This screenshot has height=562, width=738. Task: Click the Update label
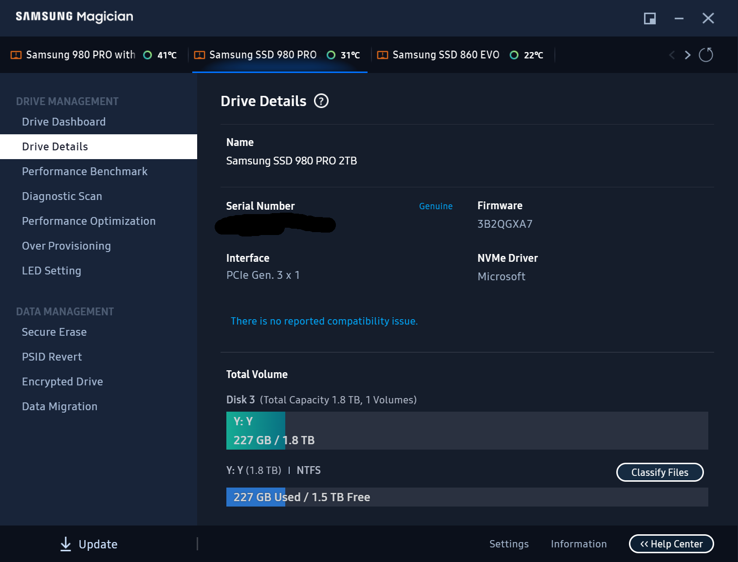pyautogui.click(x=98, y=544)
